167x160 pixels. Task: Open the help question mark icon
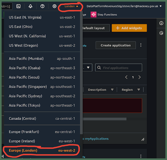[x=43, y=6]
